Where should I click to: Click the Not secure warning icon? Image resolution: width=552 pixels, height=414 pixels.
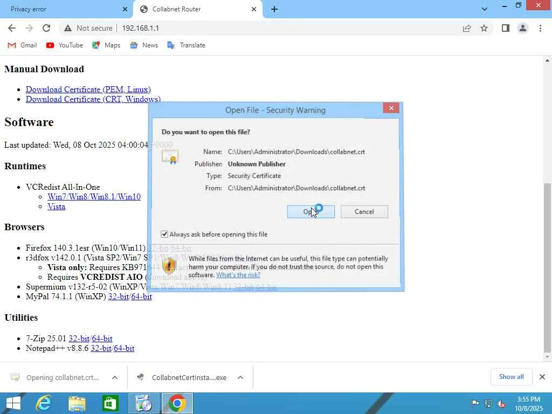[x=68, y=28]
